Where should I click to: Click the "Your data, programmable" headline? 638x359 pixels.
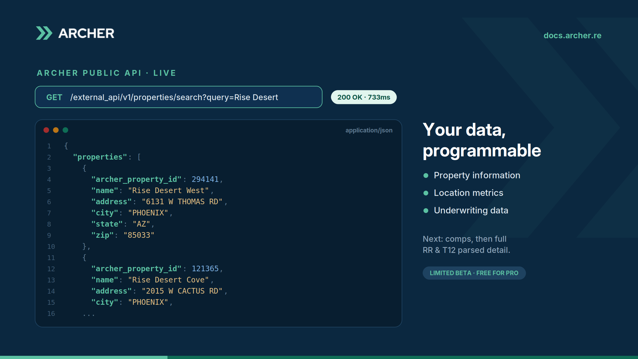(x=482, y=140)
